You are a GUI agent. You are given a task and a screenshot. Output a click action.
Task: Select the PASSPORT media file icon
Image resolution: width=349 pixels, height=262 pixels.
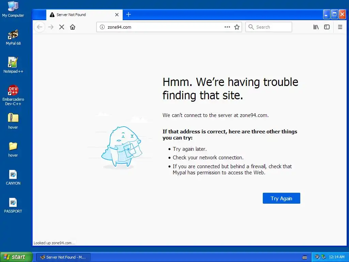13,205
